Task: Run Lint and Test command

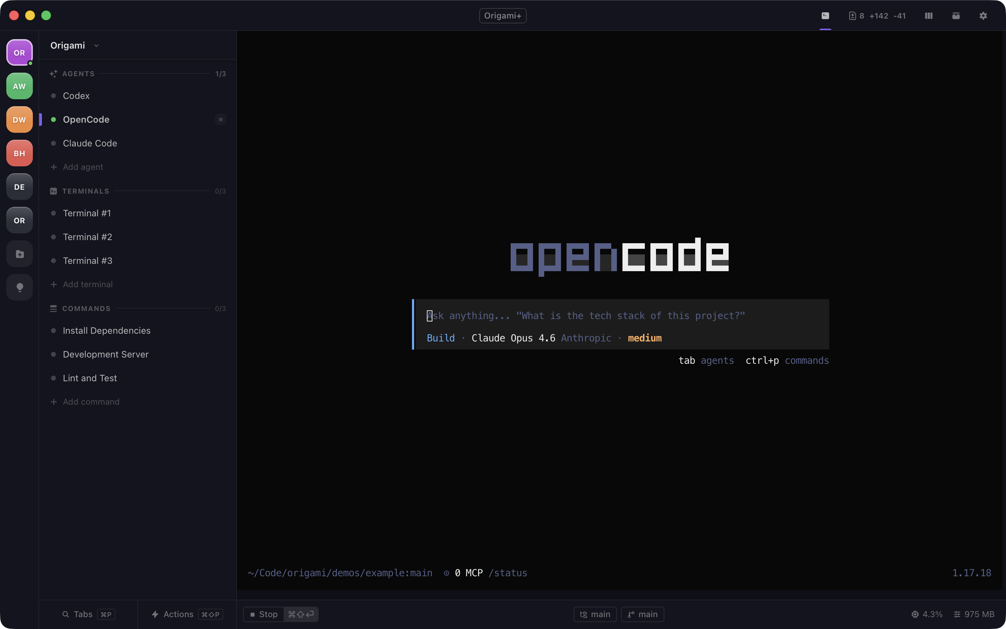Action: [x=138, y=378]
